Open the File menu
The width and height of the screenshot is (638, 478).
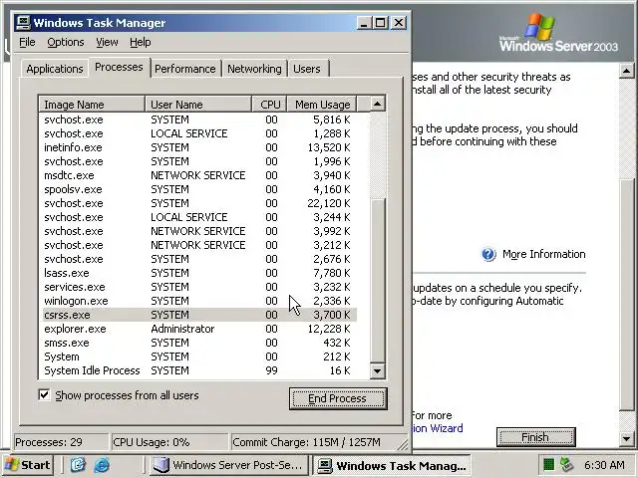27,42
